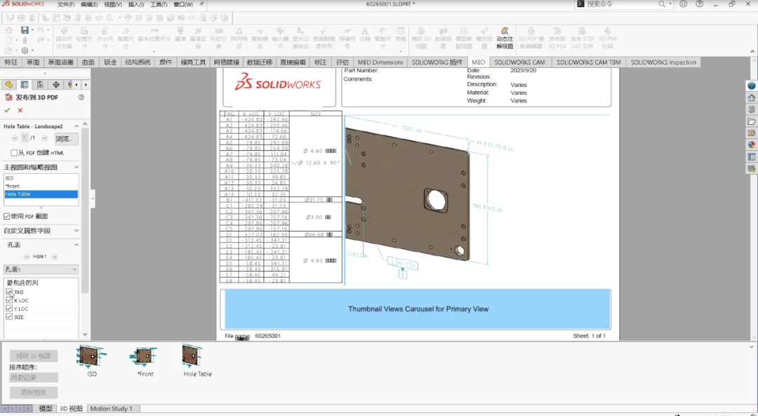This screenshot has height=416, width=758.
Task: Uncheck the 使用 PDF 截面 checkbox
Action: coord(7,216)
